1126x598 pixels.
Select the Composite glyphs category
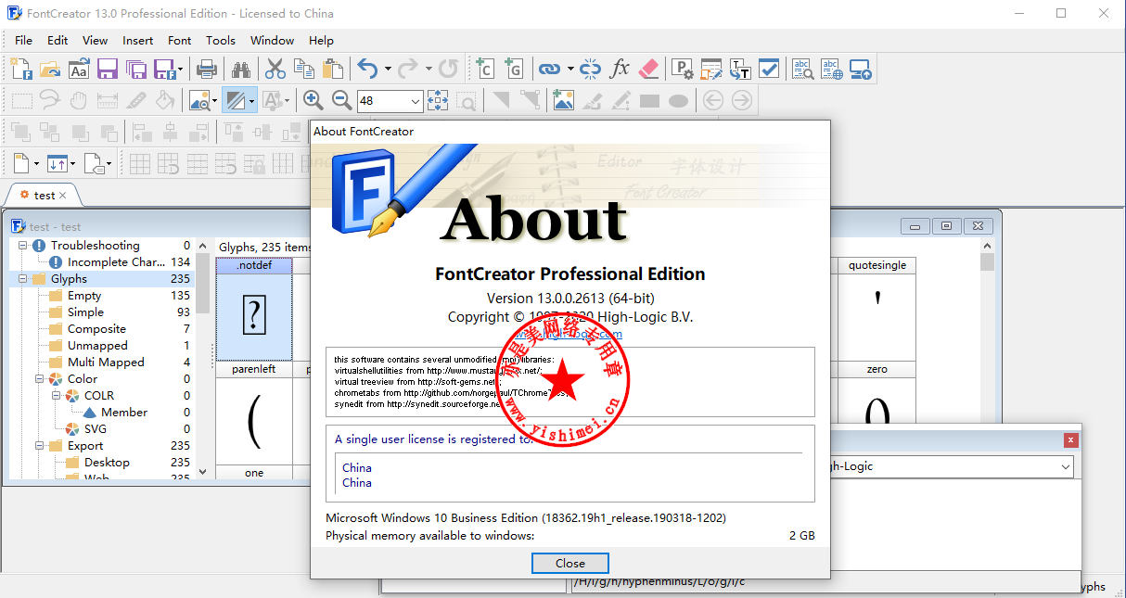(x=96, y=329)
